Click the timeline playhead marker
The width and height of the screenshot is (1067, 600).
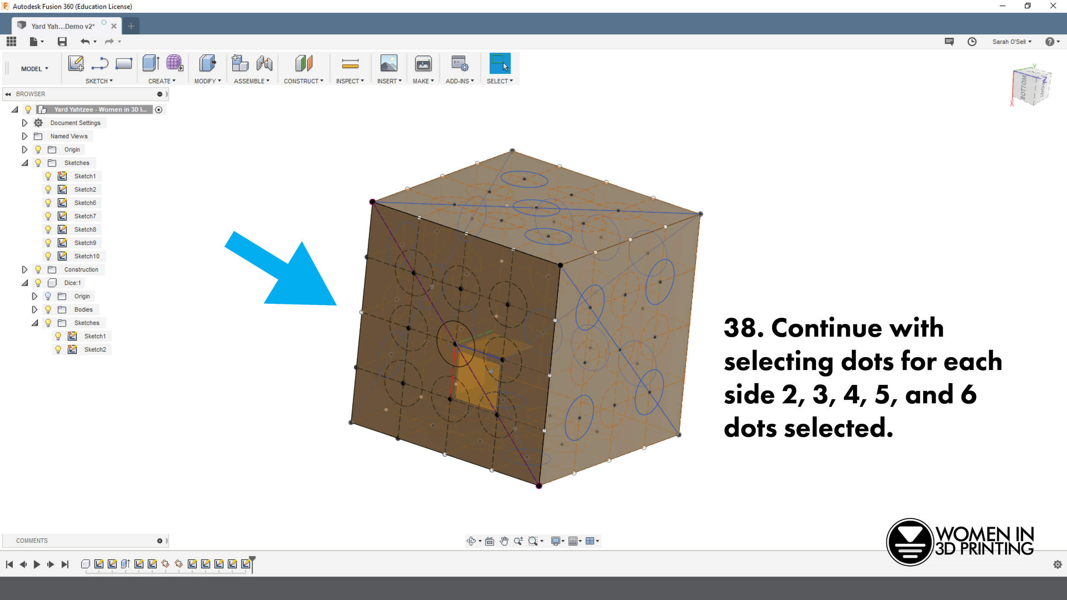252,564
